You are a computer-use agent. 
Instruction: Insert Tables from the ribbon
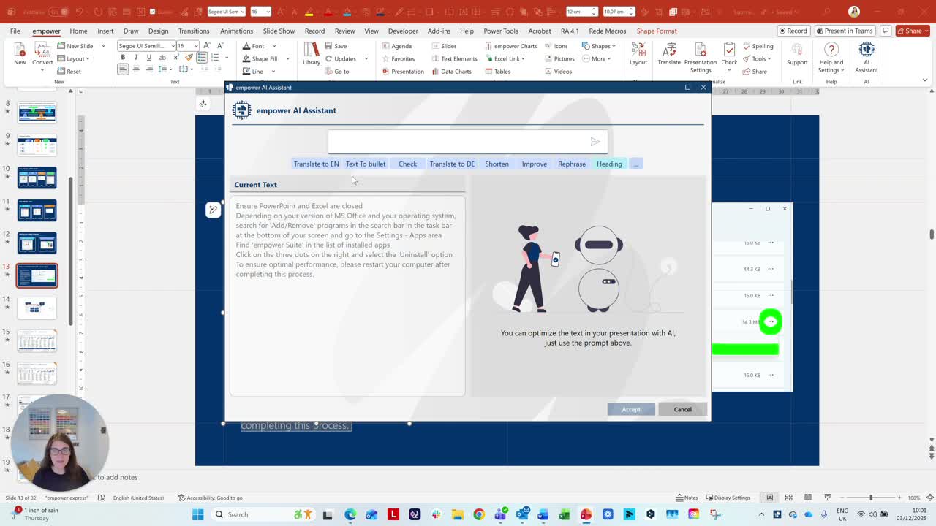click(497, 72)
